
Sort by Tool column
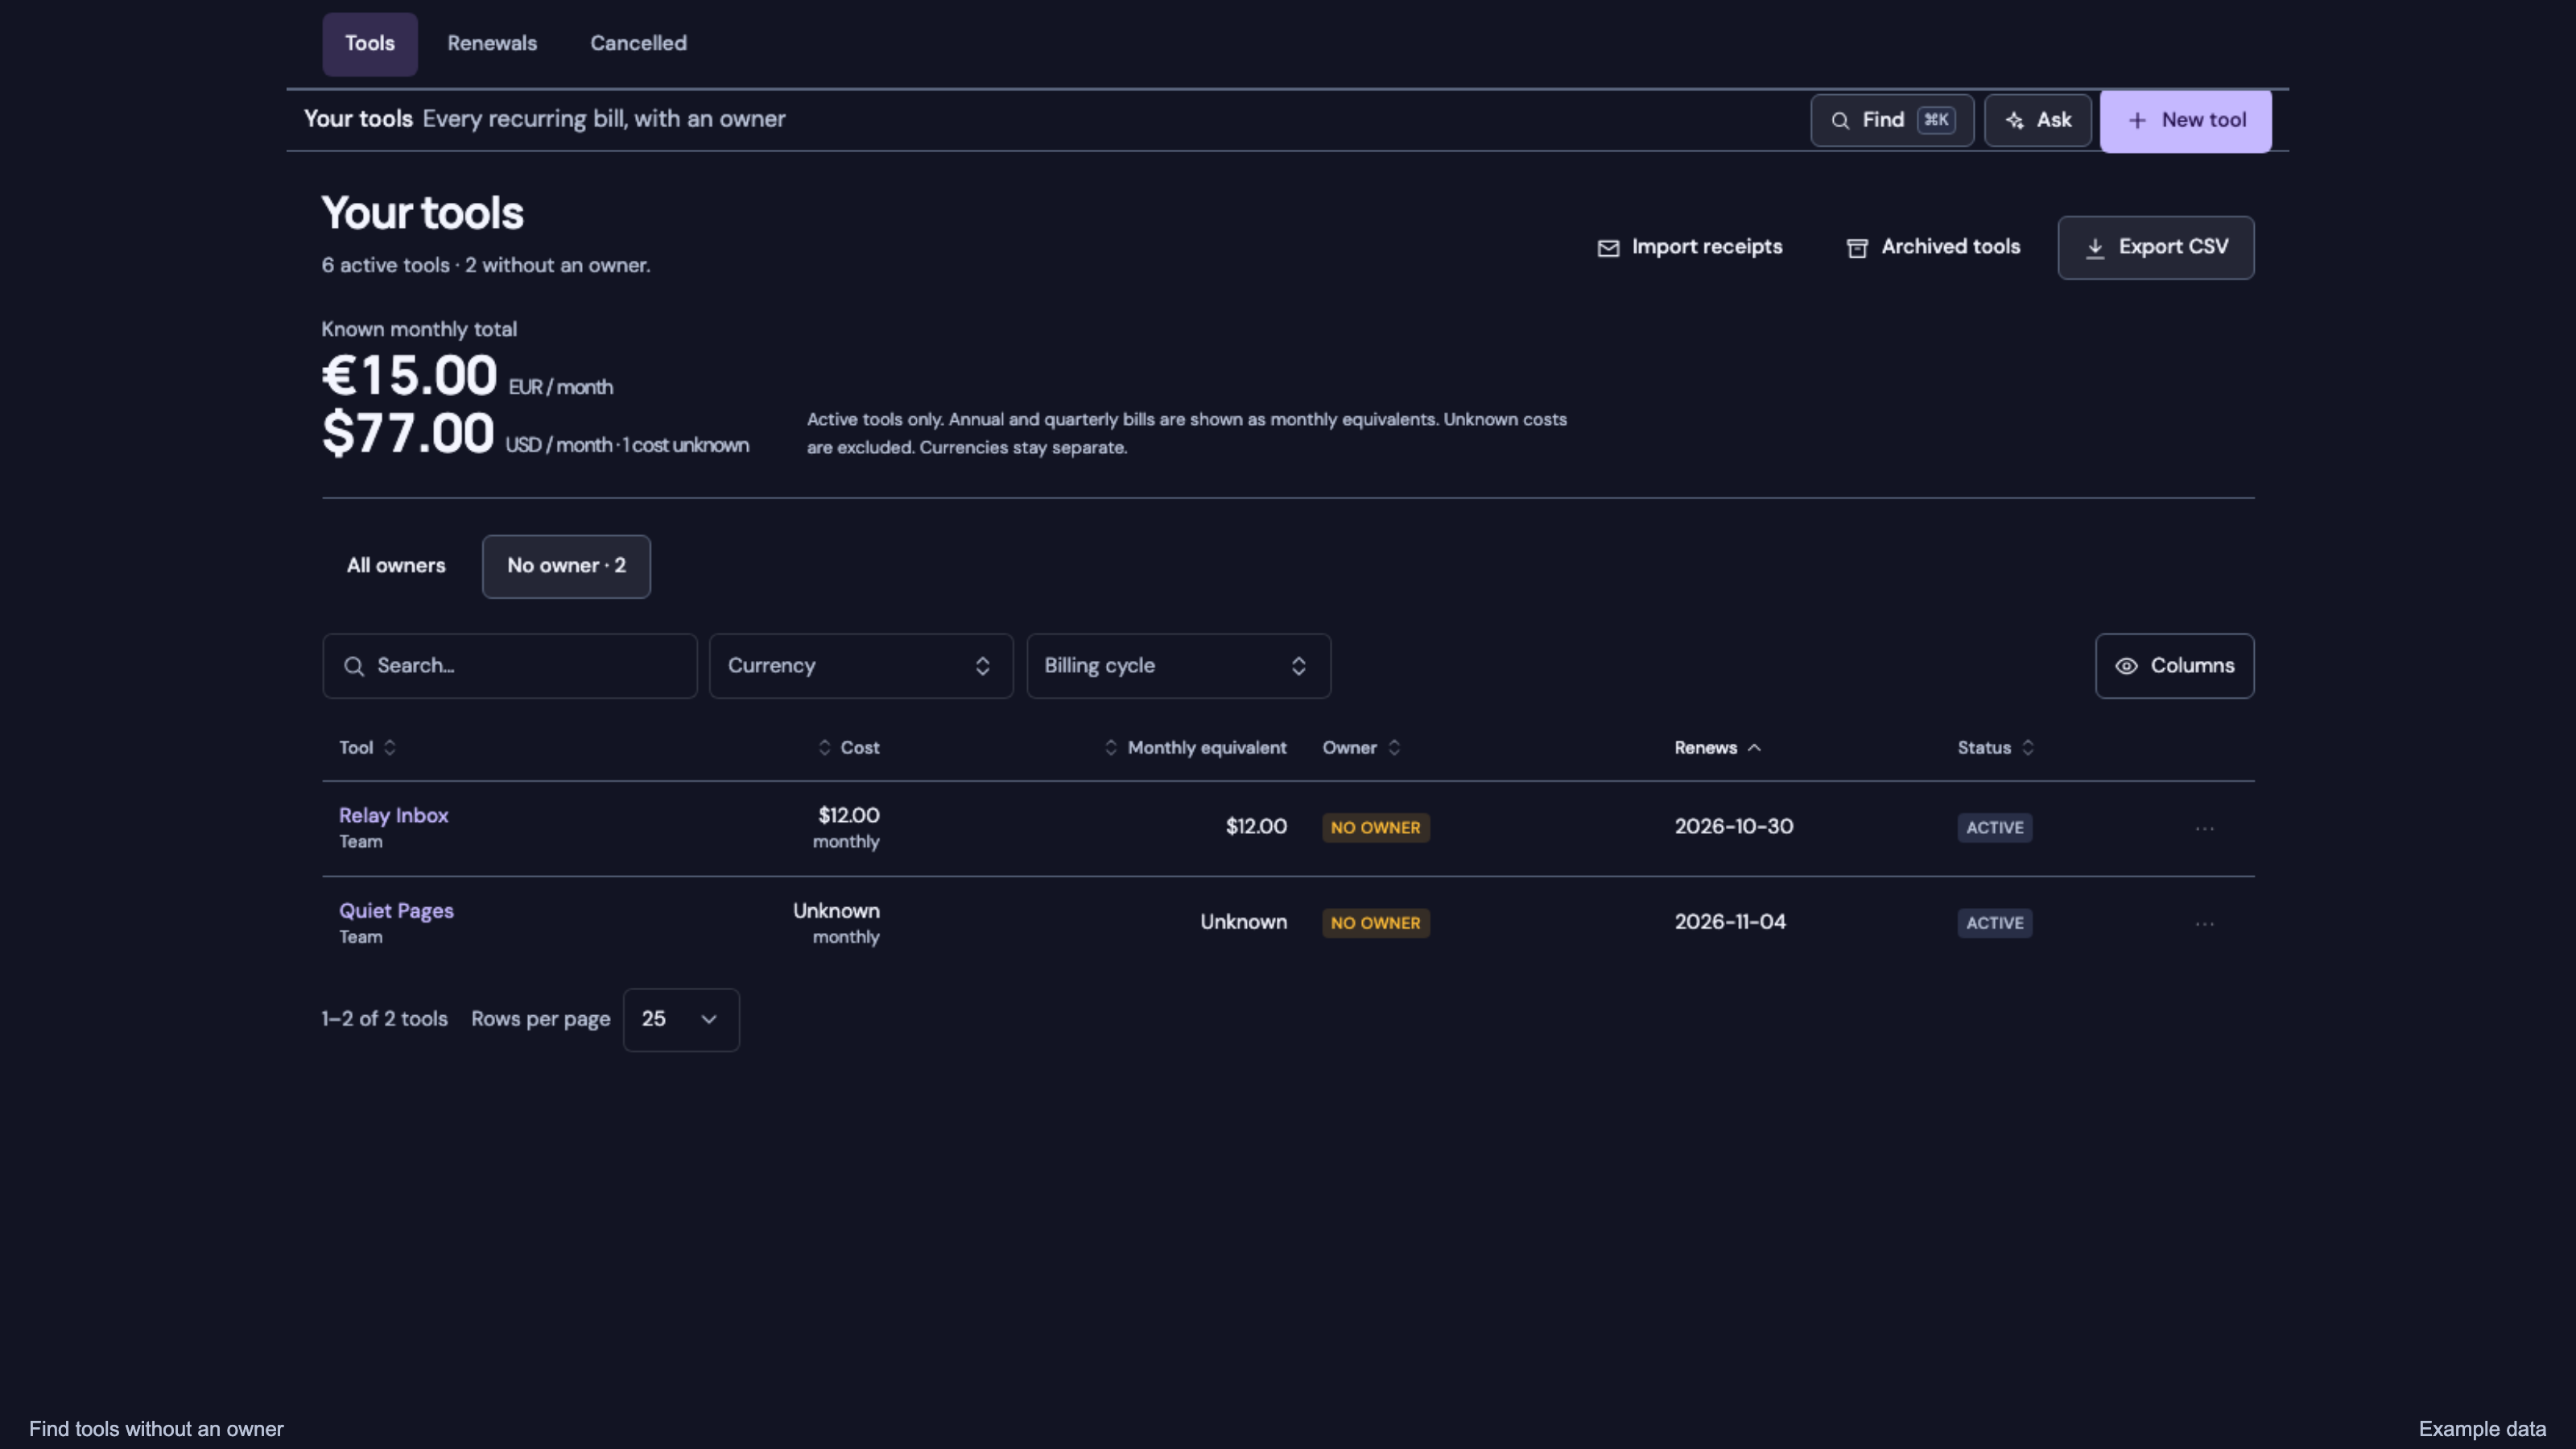367,748
